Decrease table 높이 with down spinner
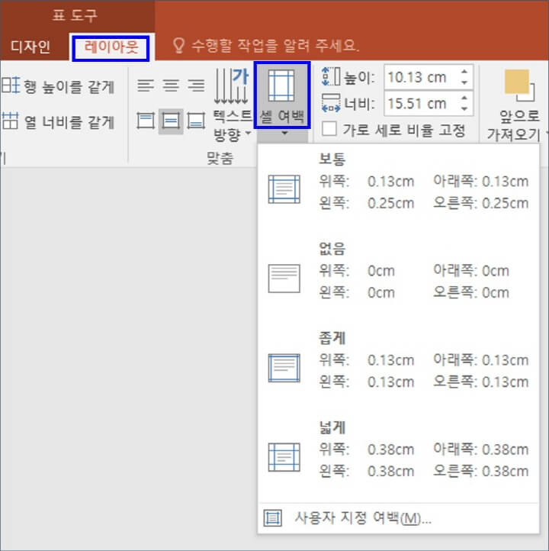Screen dimensions: 549x551 pos(464,83)
